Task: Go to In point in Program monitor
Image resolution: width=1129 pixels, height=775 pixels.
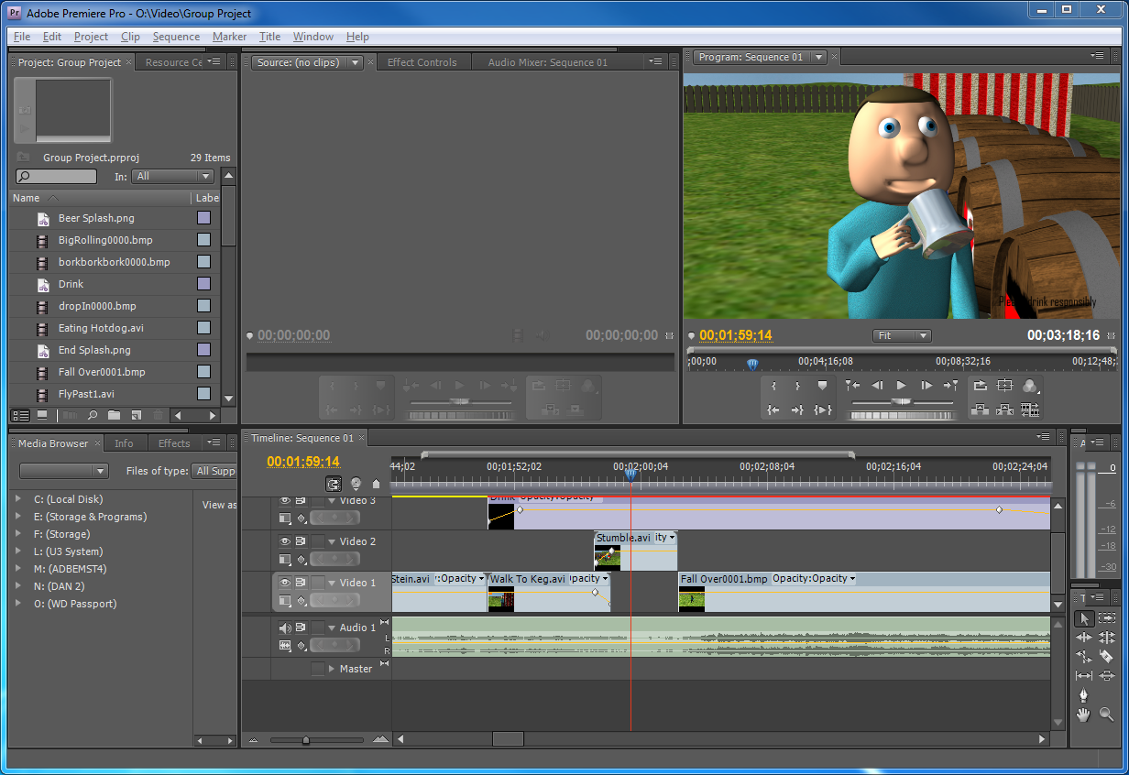Action: coord(774,409)
